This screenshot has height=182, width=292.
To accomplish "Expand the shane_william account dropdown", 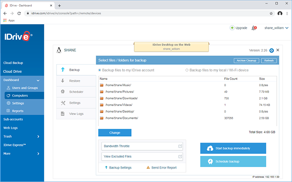I will (x=287, y=28).
